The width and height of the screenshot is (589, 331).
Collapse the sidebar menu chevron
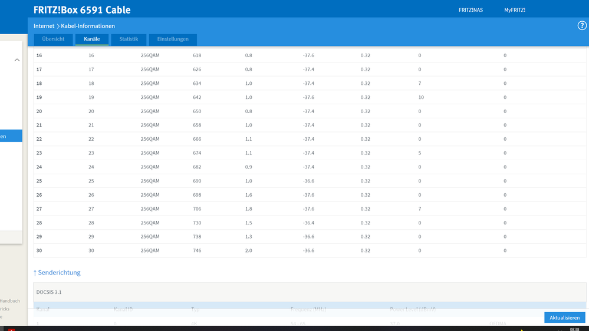click(x=17, y=60)
